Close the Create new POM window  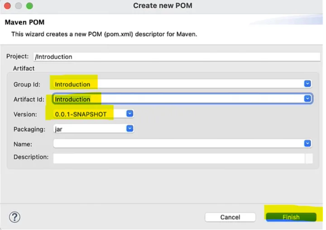coord(8,6)
